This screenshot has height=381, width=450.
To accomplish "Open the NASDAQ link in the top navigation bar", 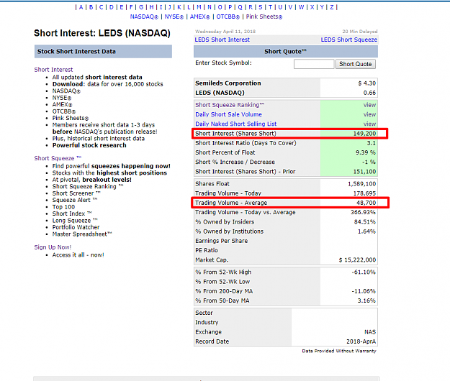I will pyautogui.click(x=144, y=17).
